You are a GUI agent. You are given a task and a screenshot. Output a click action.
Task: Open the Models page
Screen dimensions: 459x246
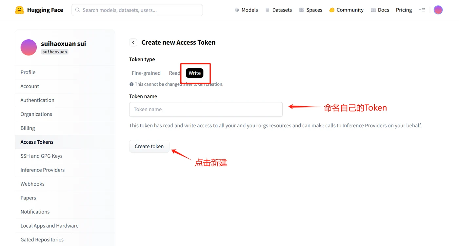[246, 10]
